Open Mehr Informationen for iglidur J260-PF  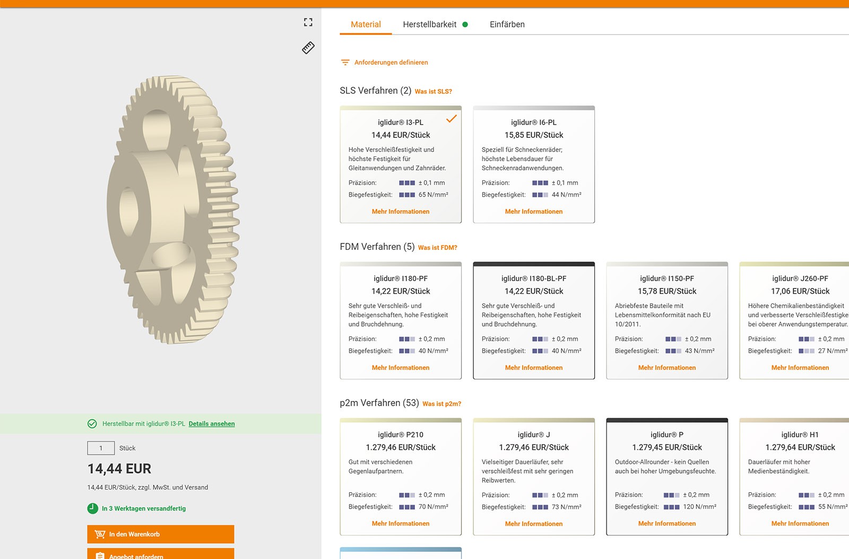tap(800, 368)
